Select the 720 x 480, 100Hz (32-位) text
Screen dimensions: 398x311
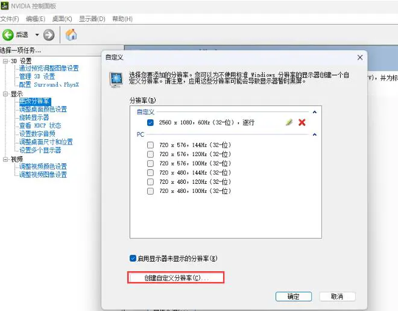[x=195, y=191]
